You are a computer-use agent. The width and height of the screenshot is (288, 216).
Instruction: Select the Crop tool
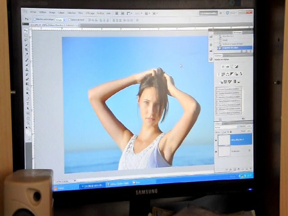click(x=27, y=49)
